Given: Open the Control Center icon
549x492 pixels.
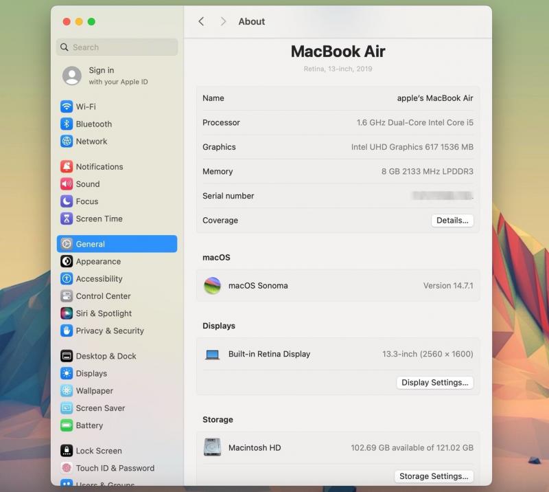Looking at the screenshot, I should (67, 296).
